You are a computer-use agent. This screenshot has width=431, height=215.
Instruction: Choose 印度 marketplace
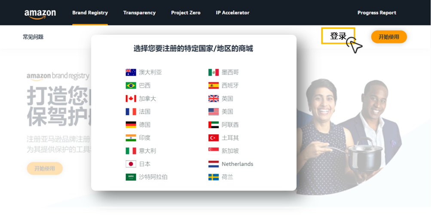point(145,138)
